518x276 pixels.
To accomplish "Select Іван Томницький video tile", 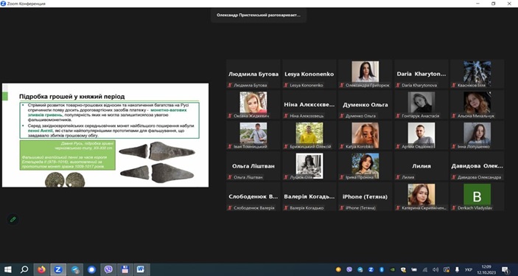I will pyautogui.click(x=253, y=135).
